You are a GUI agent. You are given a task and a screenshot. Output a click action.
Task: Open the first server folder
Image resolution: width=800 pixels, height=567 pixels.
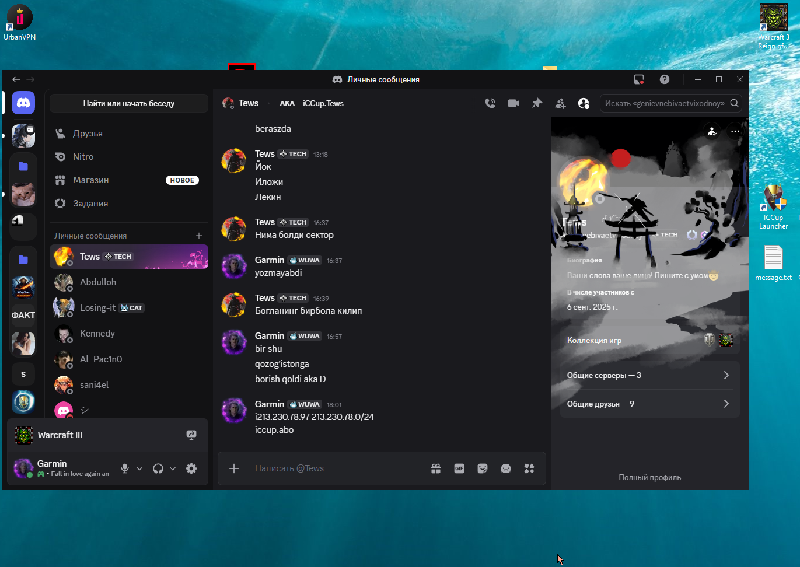(x=23, y=166)
